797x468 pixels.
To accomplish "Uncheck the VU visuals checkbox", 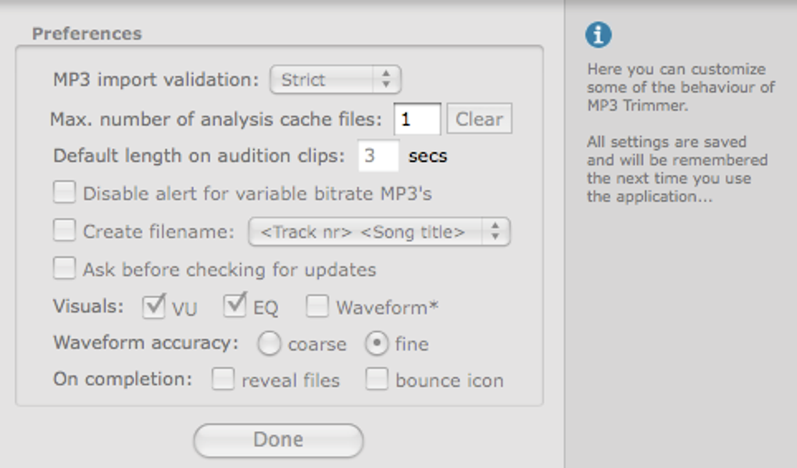I will [154, 306].
